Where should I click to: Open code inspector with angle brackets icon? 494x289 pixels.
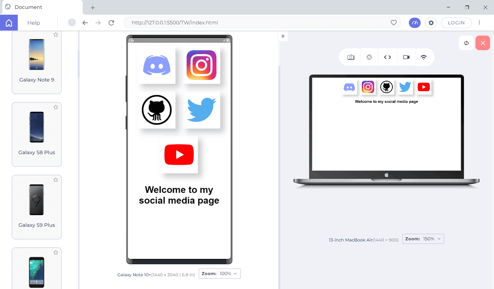387,57
